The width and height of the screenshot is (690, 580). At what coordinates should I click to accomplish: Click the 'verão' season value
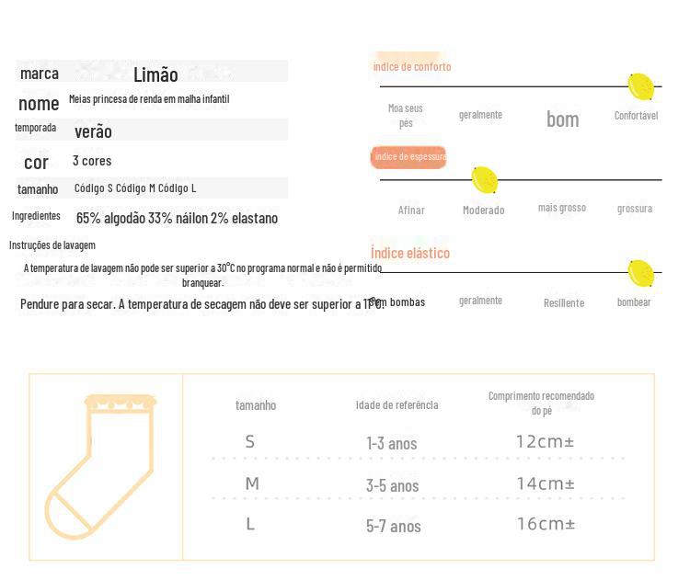pyautogui.click(x=93, y=131)
